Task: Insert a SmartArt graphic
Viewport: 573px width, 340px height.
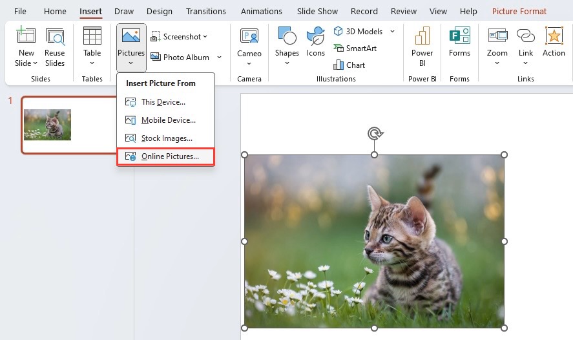Action: 355,48
